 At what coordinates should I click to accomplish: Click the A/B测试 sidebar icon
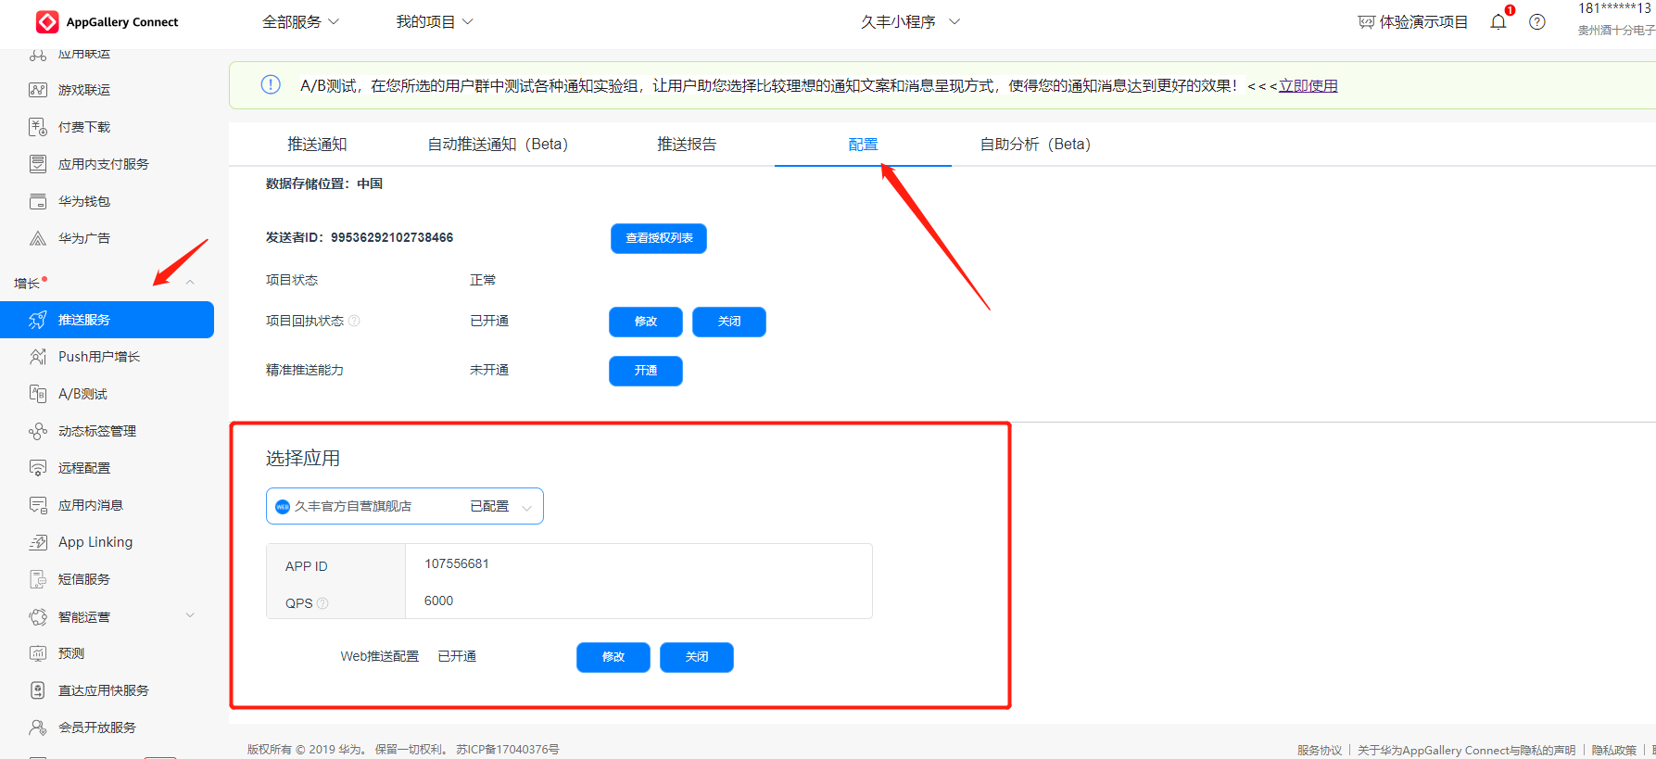[38, 394]
